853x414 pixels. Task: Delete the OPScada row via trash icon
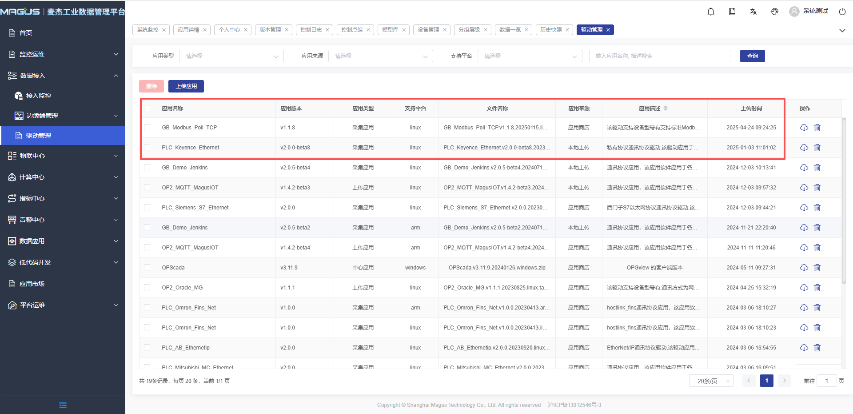pyautogui.click(x=817, y=268)
